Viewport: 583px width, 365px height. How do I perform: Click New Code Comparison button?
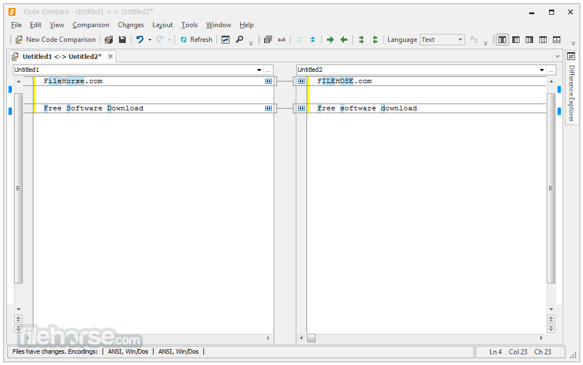click(56, 40)
